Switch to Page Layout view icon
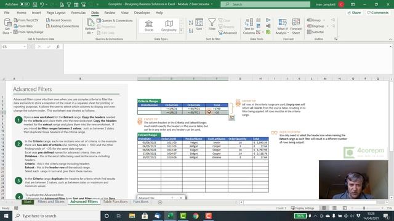The width and height of the screenshot is (394, 221). (334, 208)
